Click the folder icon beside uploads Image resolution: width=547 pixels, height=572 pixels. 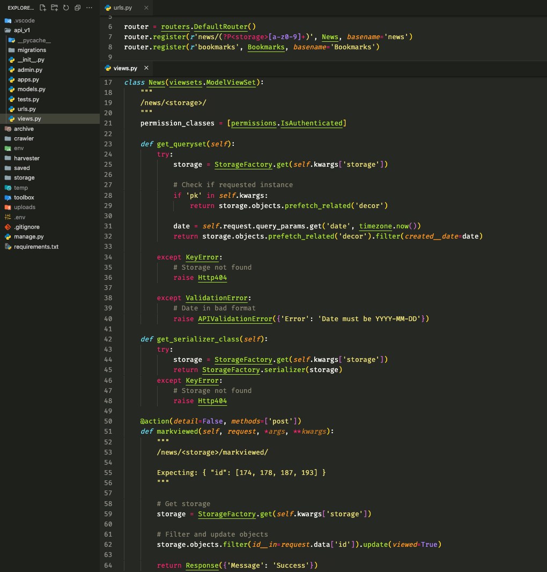[8, 207]
